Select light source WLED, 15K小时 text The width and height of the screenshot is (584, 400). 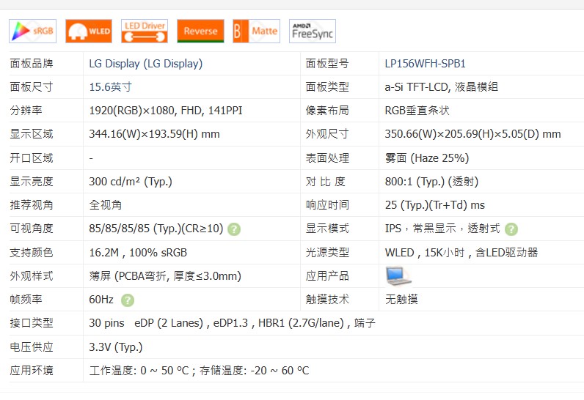[425, 253]
